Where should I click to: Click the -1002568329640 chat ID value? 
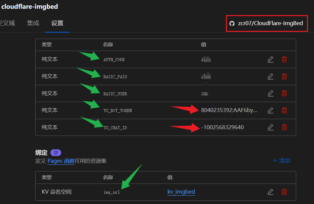223,127
